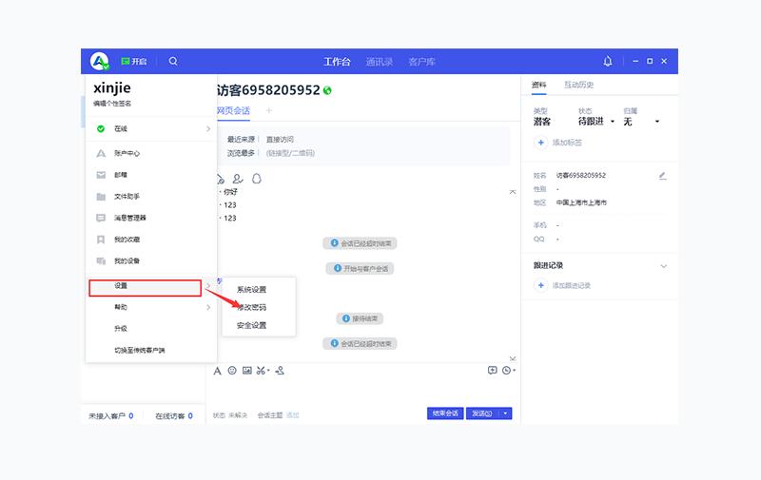Screen dimensions: 761x480
Task: Open 系统设置 from the settings submenu
Action: [x=251, y=290]
